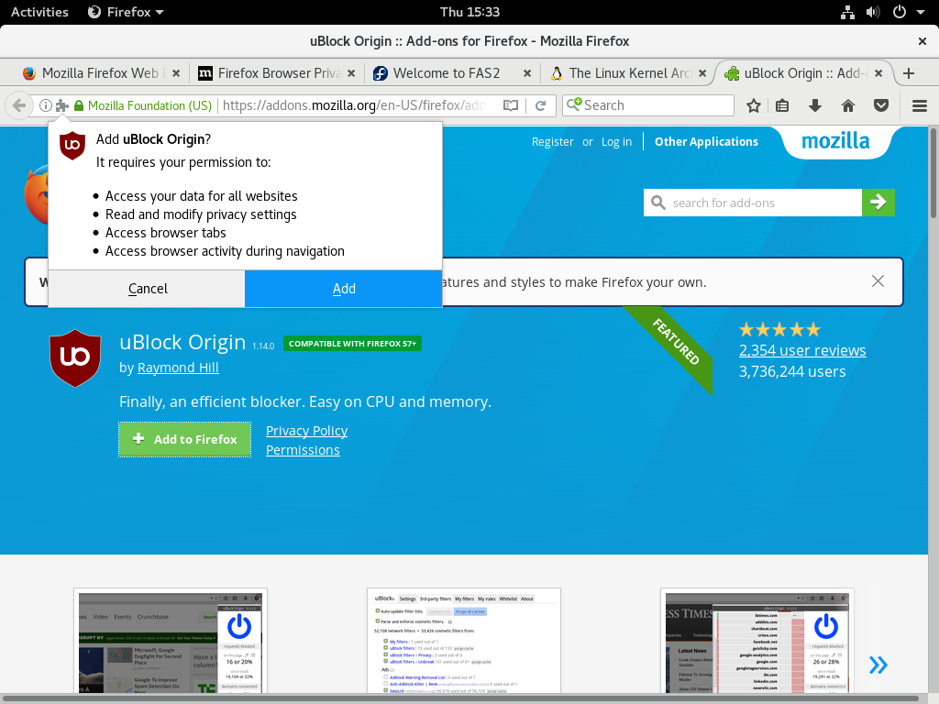The height and width of the screenshot is (704, 939).
Task: Open Activities overview
Action: pyautogui.click(x=39, y=12)
